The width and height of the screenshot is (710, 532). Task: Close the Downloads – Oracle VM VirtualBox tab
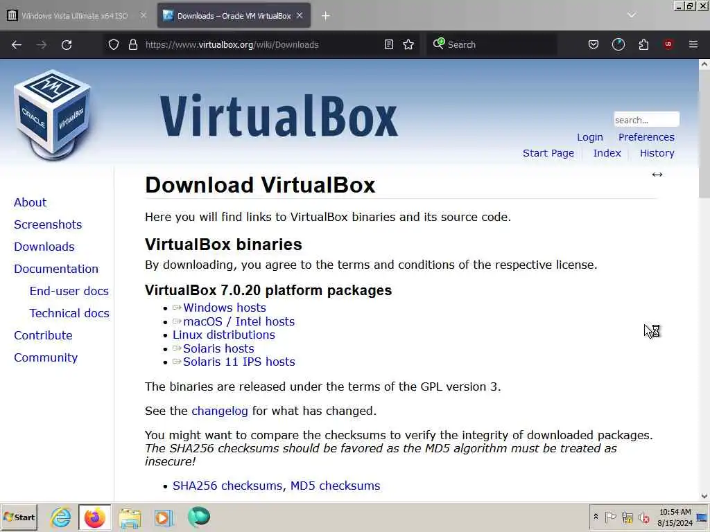pyautogui.click(x=300, y=15)
